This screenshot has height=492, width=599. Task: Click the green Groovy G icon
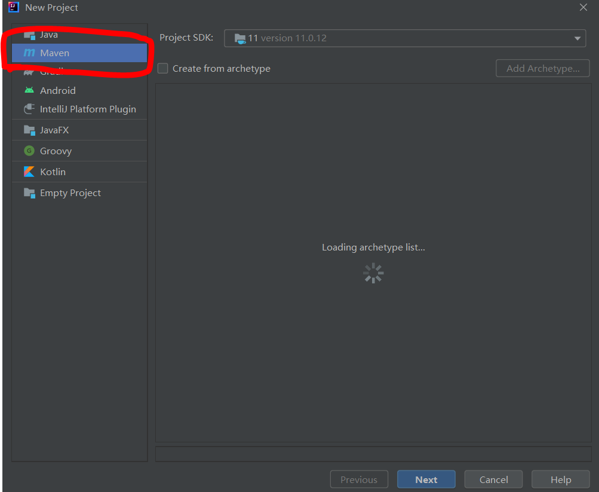click(29, 151)
